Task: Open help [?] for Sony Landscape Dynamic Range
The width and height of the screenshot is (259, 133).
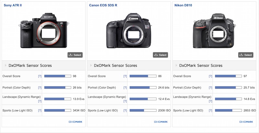Action: click(40, 101)
